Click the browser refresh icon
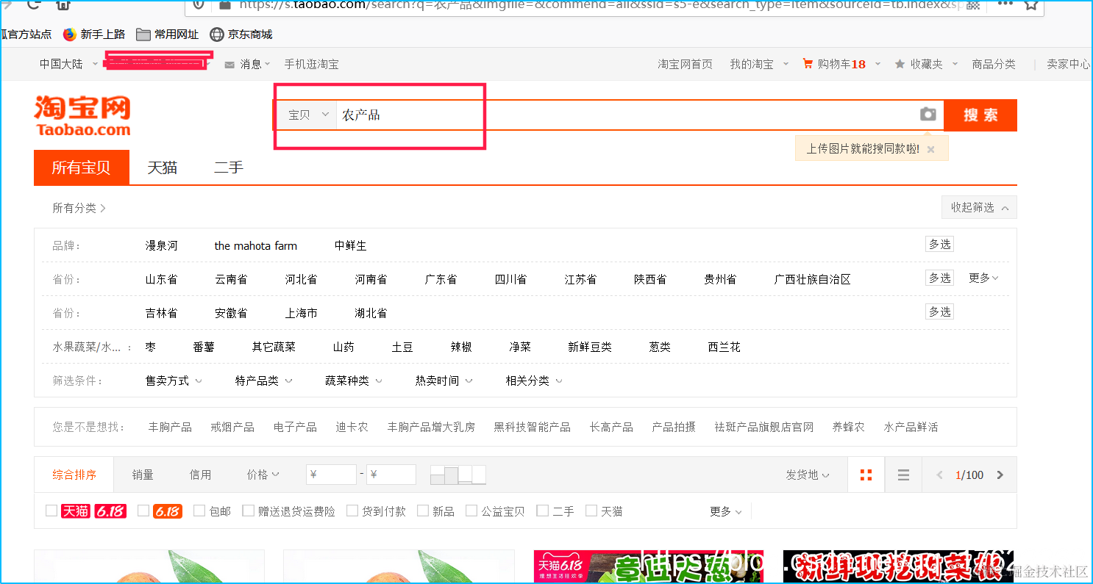The height and width of the screenshot is (584, 1093). (x=32, y=4)
